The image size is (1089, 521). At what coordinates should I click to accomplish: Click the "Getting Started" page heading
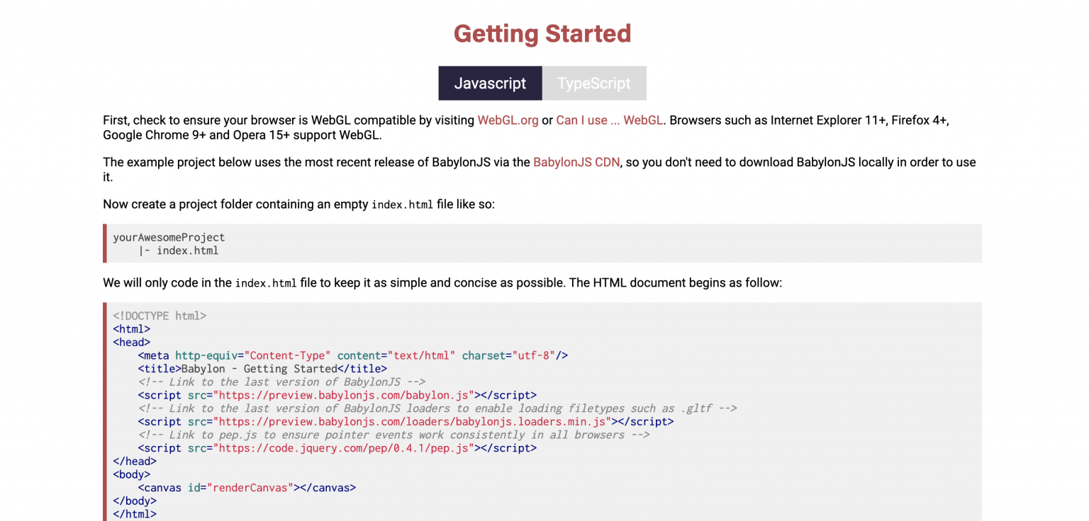(x=542, y=33)
